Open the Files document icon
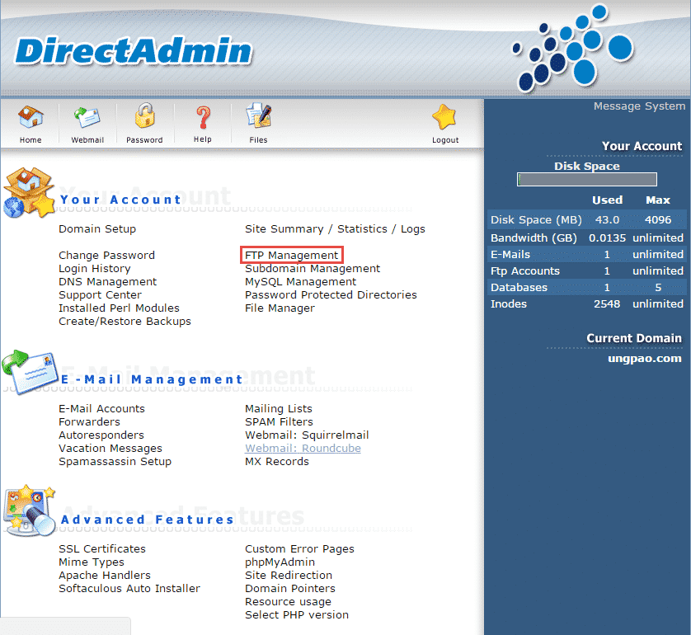691x635 pixels. coord(258,116)
